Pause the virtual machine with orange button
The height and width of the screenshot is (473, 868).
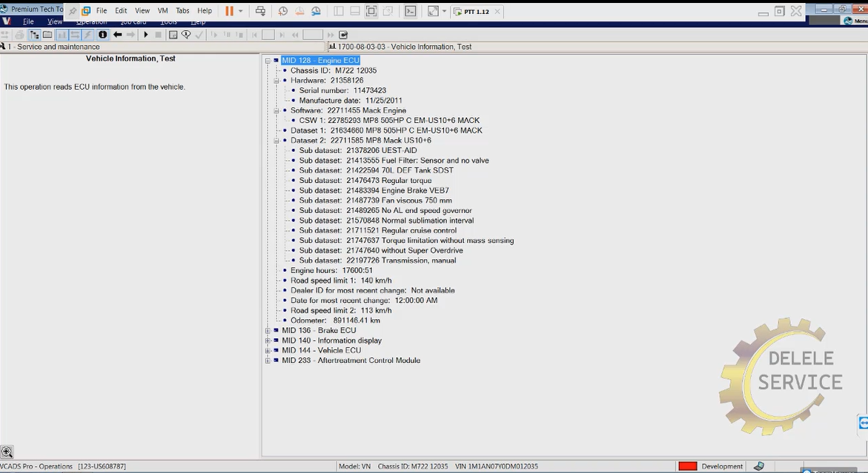[229, 11]
